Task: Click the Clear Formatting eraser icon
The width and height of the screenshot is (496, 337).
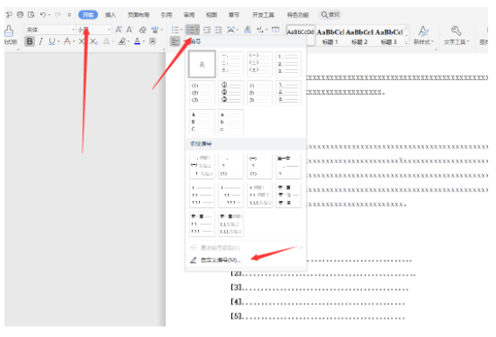Action: click(143, 30)
